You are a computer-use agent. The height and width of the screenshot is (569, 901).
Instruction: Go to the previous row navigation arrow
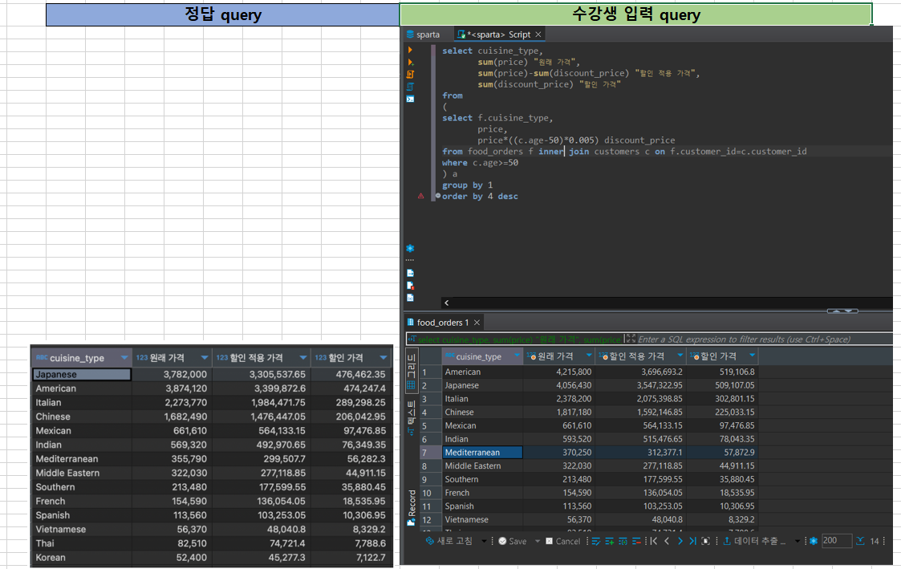tap(668, 541)
